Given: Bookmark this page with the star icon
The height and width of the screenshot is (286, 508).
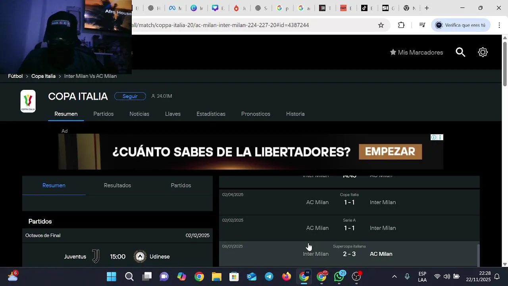Looking at the screenshot, I should 381,25.
